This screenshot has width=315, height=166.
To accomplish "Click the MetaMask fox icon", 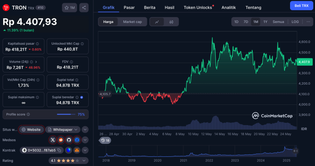I will [77, 150].
